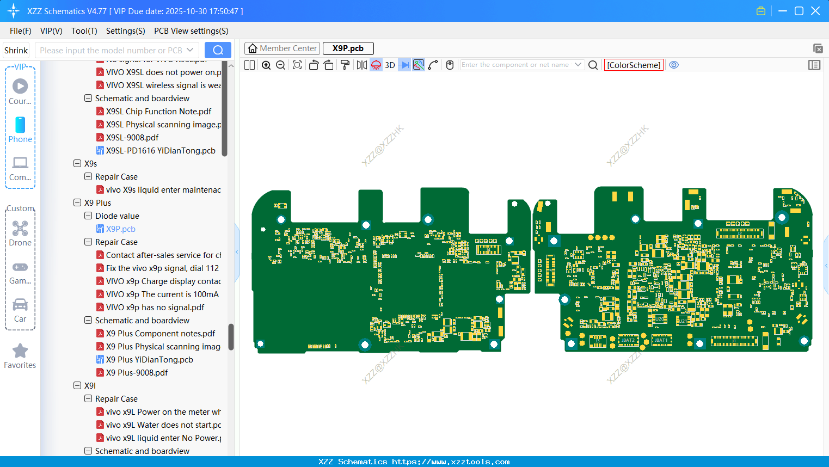The image size is (829, 467).
Task: Open the Tool(T) menu
Action: tap(84, 31)
